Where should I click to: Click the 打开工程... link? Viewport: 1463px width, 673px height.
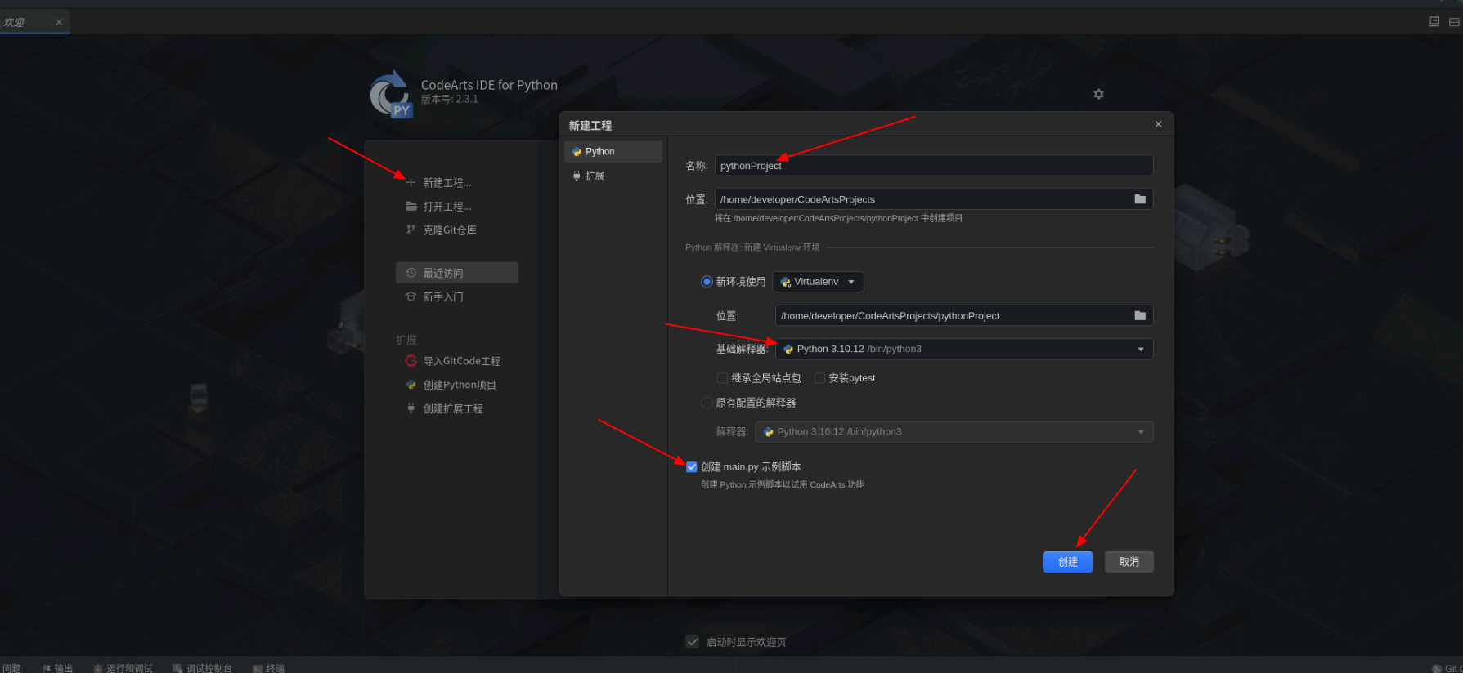(447, 207)
